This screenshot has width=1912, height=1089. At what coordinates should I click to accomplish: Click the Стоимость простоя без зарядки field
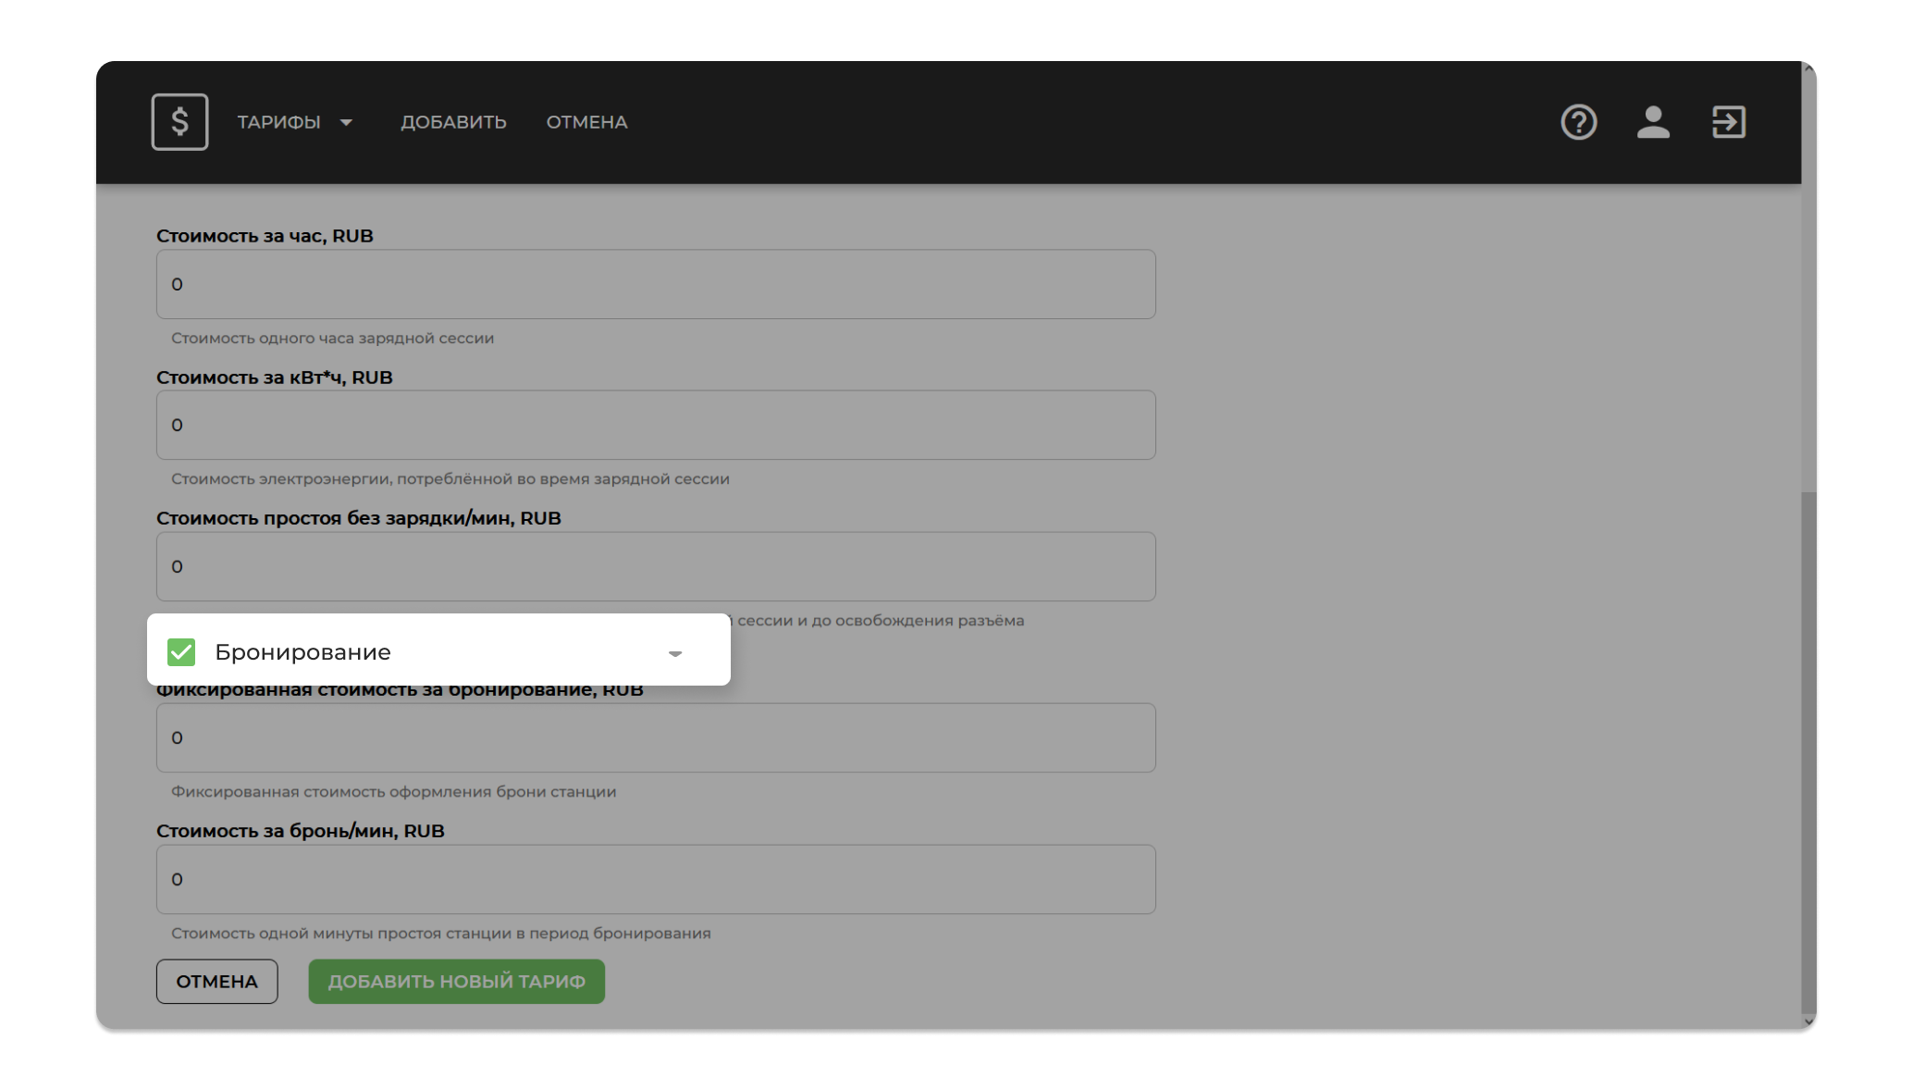pyautogui.click(x=656, y=566)
